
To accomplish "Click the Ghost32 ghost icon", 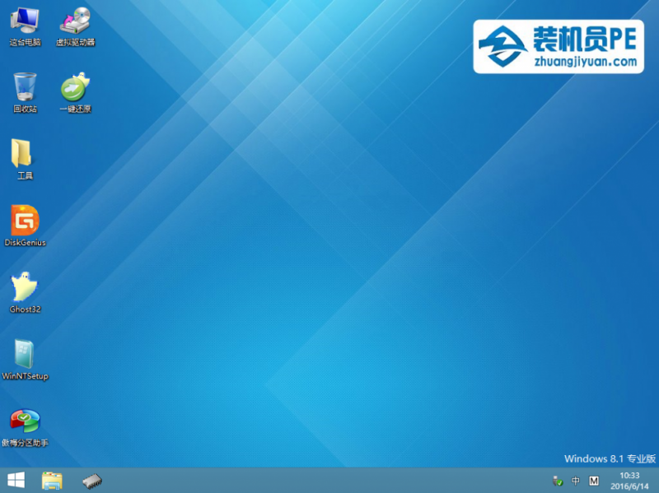I will (25, 291).
